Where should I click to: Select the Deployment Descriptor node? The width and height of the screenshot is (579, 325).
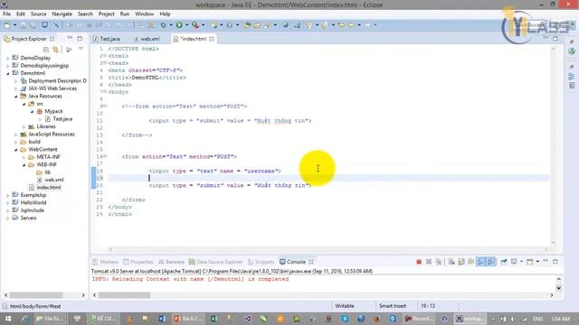(x=57, y=80)
